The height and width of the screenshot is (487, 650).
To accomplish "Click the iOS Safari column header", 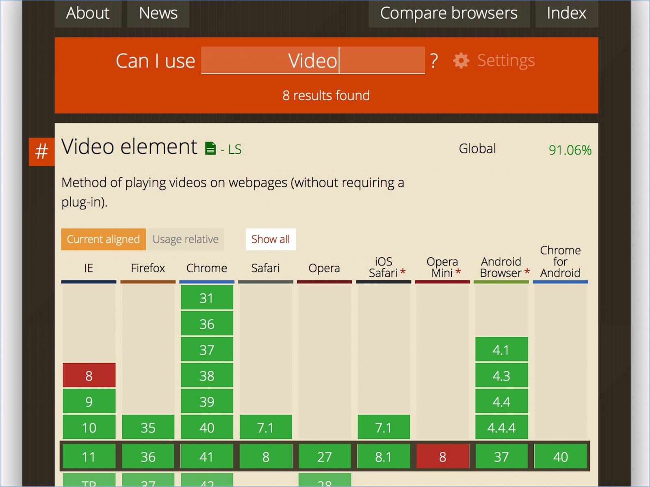I will point(383,267).
